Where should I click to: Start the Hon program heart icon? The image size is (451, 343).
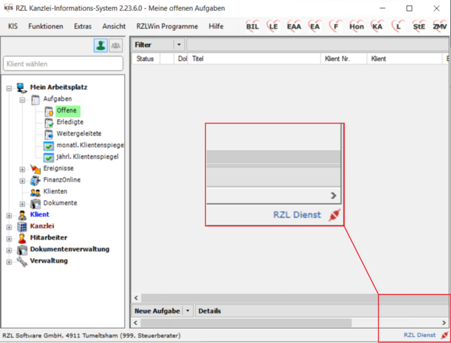[356, 26]
